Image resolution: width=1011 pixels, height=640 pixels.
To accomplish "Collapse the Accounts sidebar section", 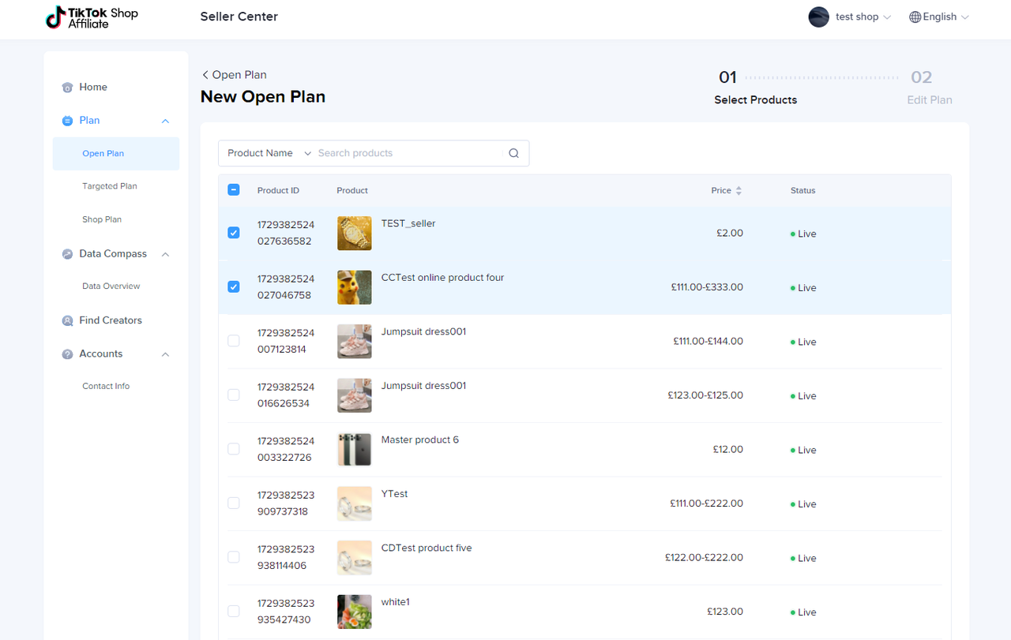I will pyautogui.click(x=165, y=354).
